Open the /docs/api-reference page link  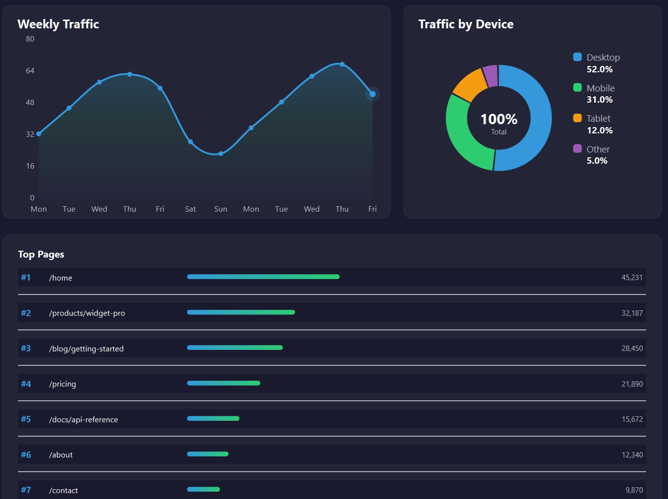[83, 419]
